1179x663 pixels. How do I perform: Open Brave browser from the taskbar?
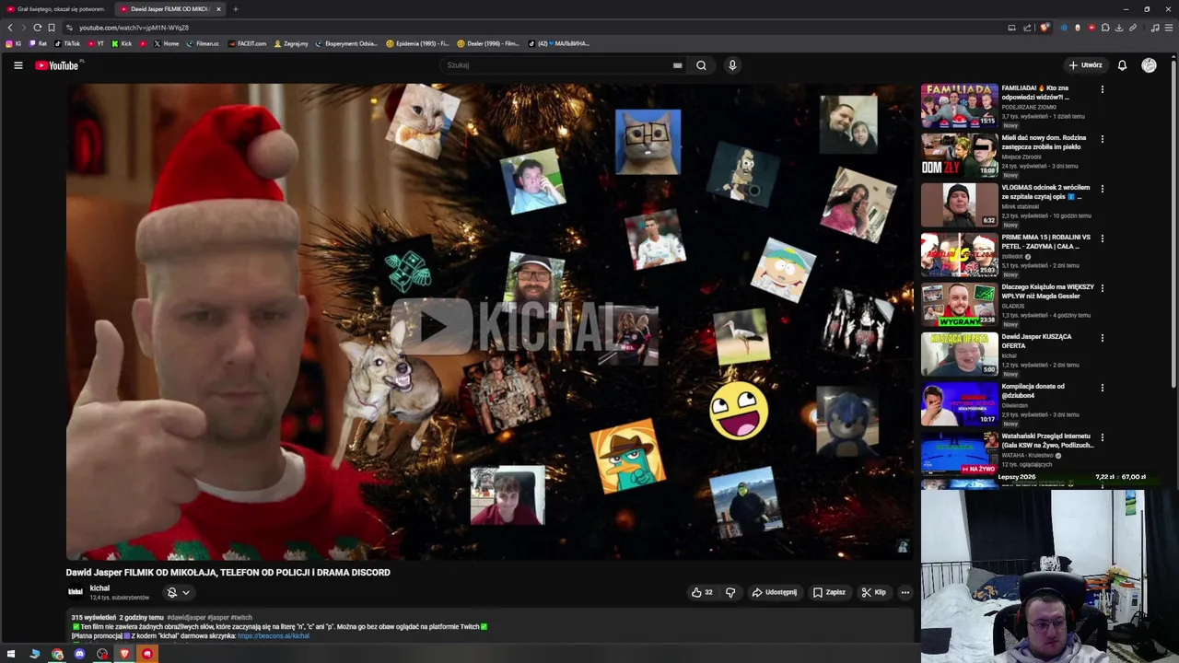pyautogui.click(x=124, y=654)
